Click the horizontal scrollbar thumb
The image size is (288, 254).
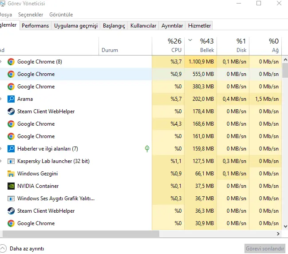(81, 234)
